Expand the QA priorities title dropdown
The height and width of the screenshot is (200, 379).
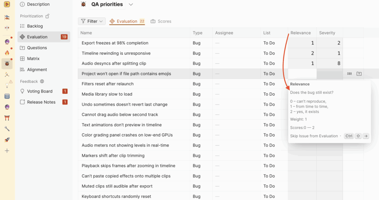pos(131,4)
